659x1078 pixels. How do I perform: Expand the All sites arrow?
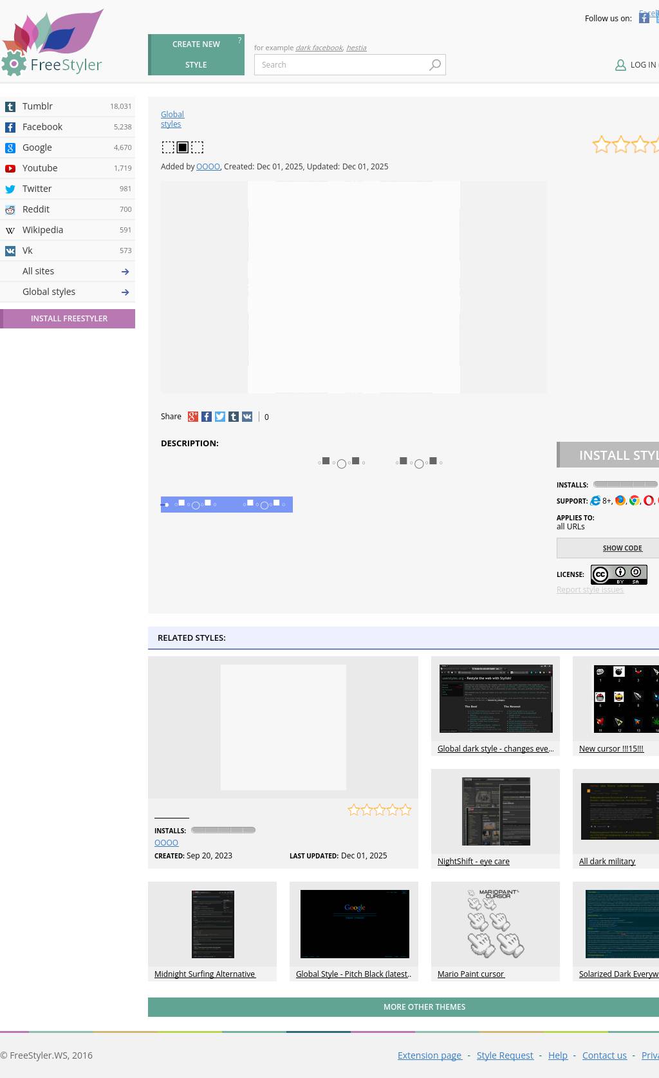(x=125, y=272)
